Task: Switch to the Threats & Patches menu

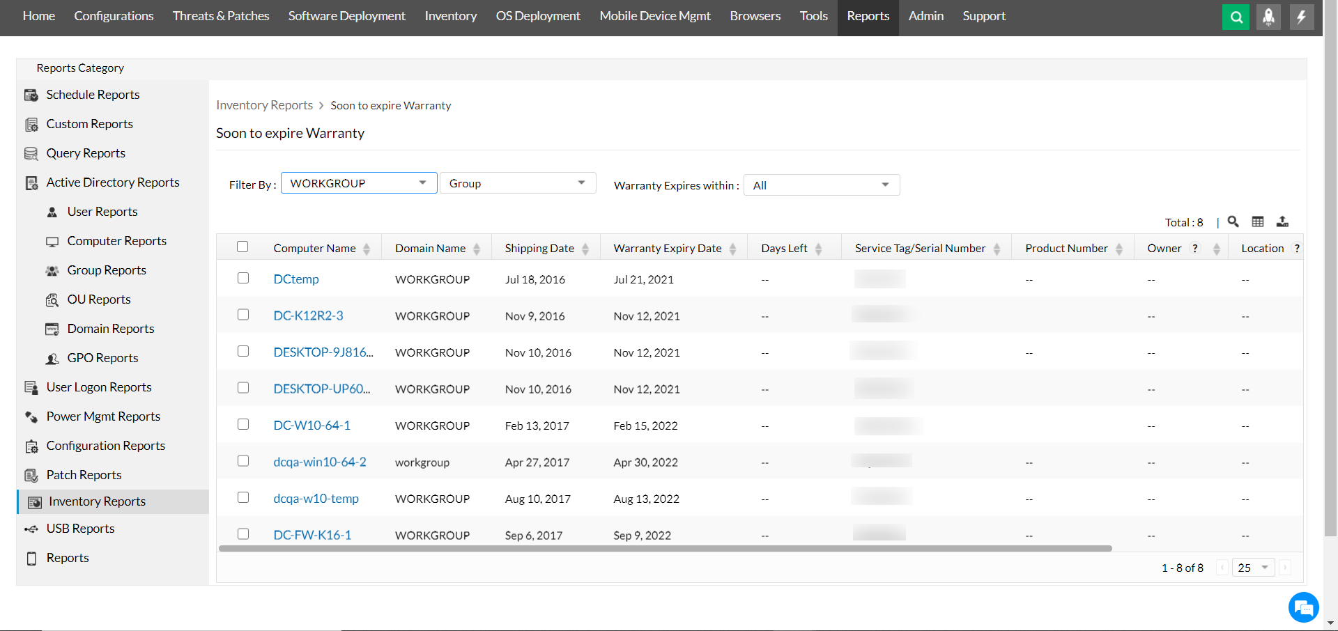Action: pyautogui.click(x=221, y=15)
